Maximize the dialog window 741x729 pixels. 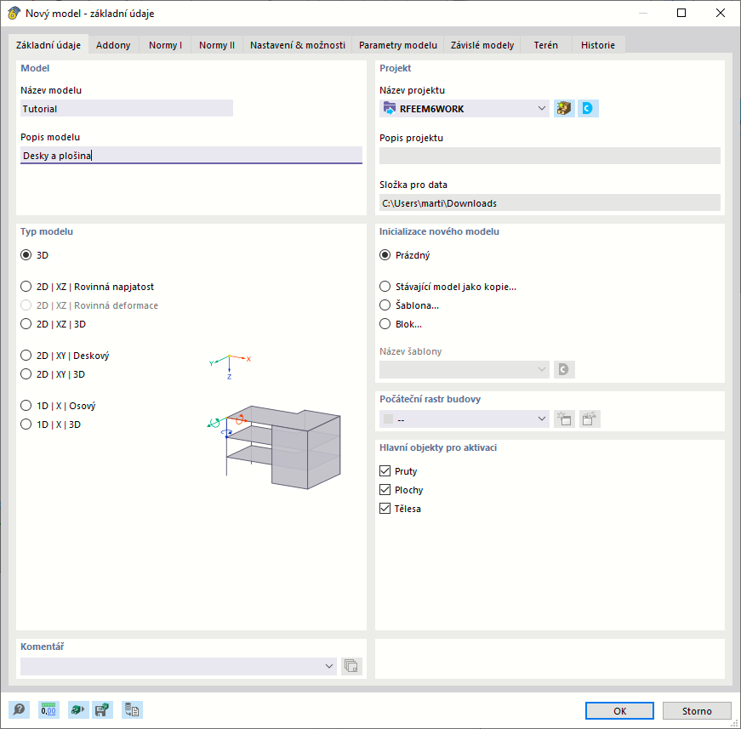point(681,13)
